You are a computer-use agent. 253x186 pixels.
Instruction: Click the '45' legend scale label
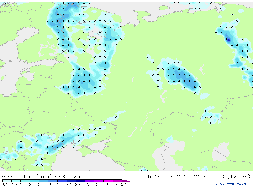pos(114,184)
